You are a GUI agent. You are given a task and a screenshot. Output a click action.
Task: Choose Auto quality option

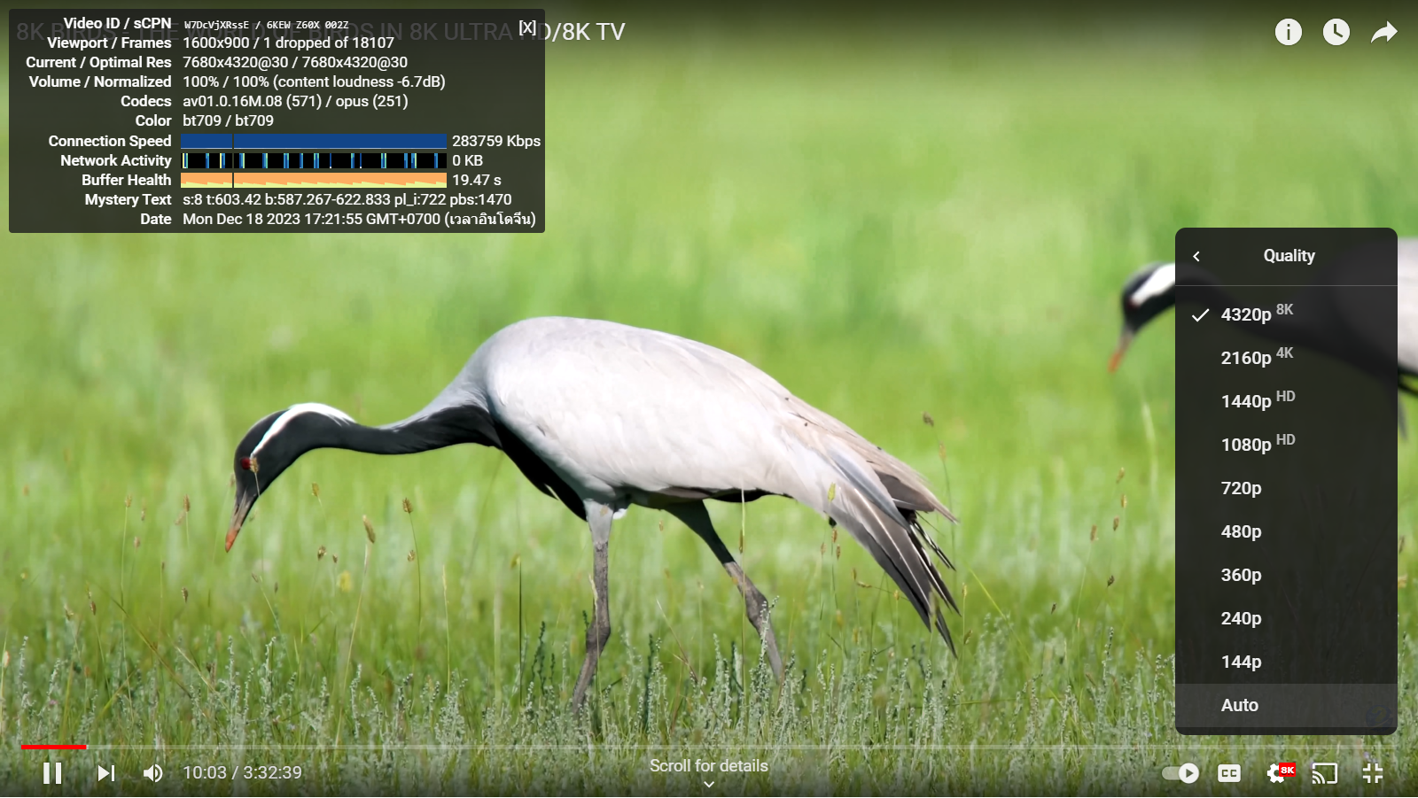[1286, 705]
